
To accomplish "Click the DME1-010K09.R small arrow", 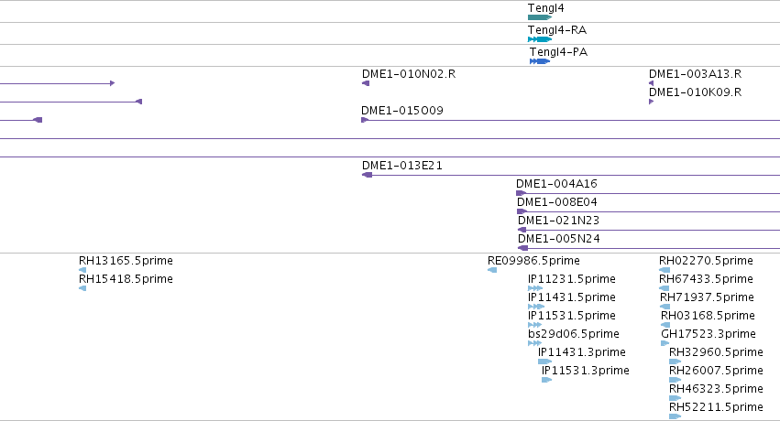I will pos(651,102).
